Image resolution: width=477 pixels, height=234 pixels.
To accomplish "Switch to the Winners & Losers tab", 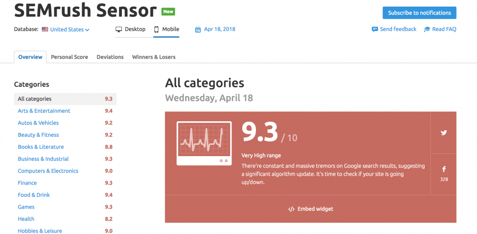I will click(153, 57).
